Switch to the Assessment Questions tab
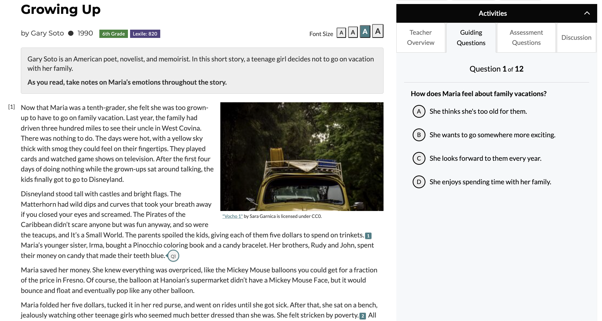This screenshot has width=602, height=321. (526, 38)
